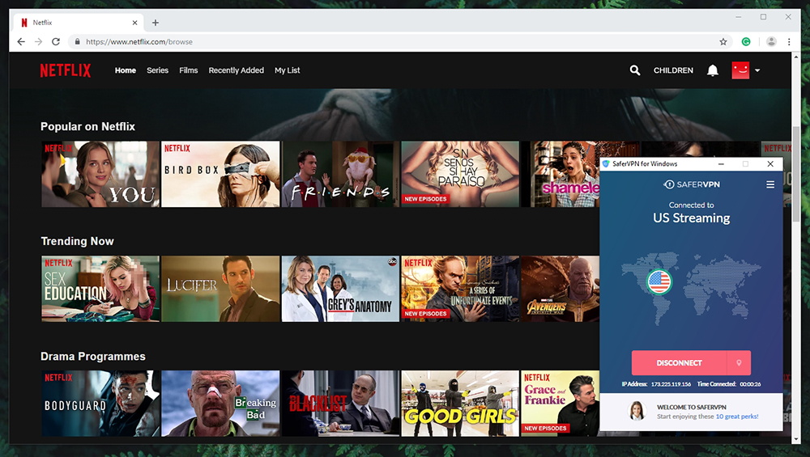Open the Shameless thumbnail

coord(560,174)
